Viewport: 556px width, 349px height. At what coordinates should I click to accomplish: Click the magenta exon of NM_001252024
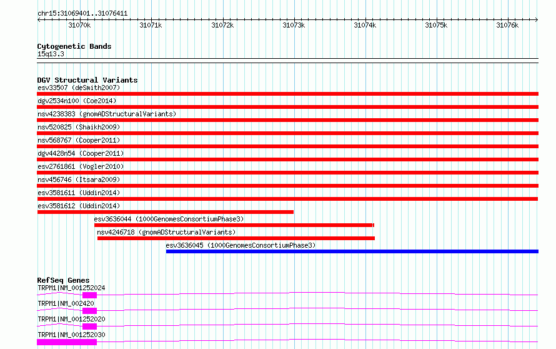pos(89,295)
